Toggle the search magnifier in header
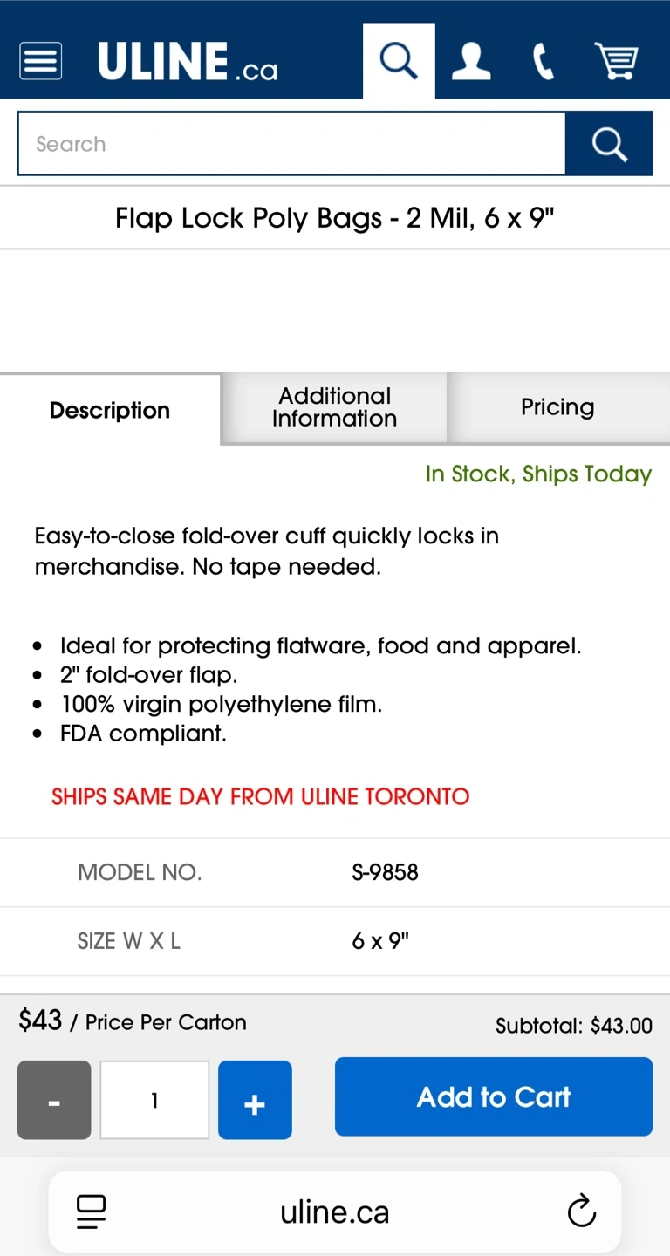Viewport: 670px width, 1256px height. (x=399, y=61)
